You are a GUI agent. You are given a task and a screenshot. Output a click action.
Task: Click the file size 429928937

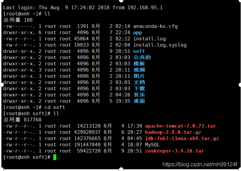[x=87, y=132]
